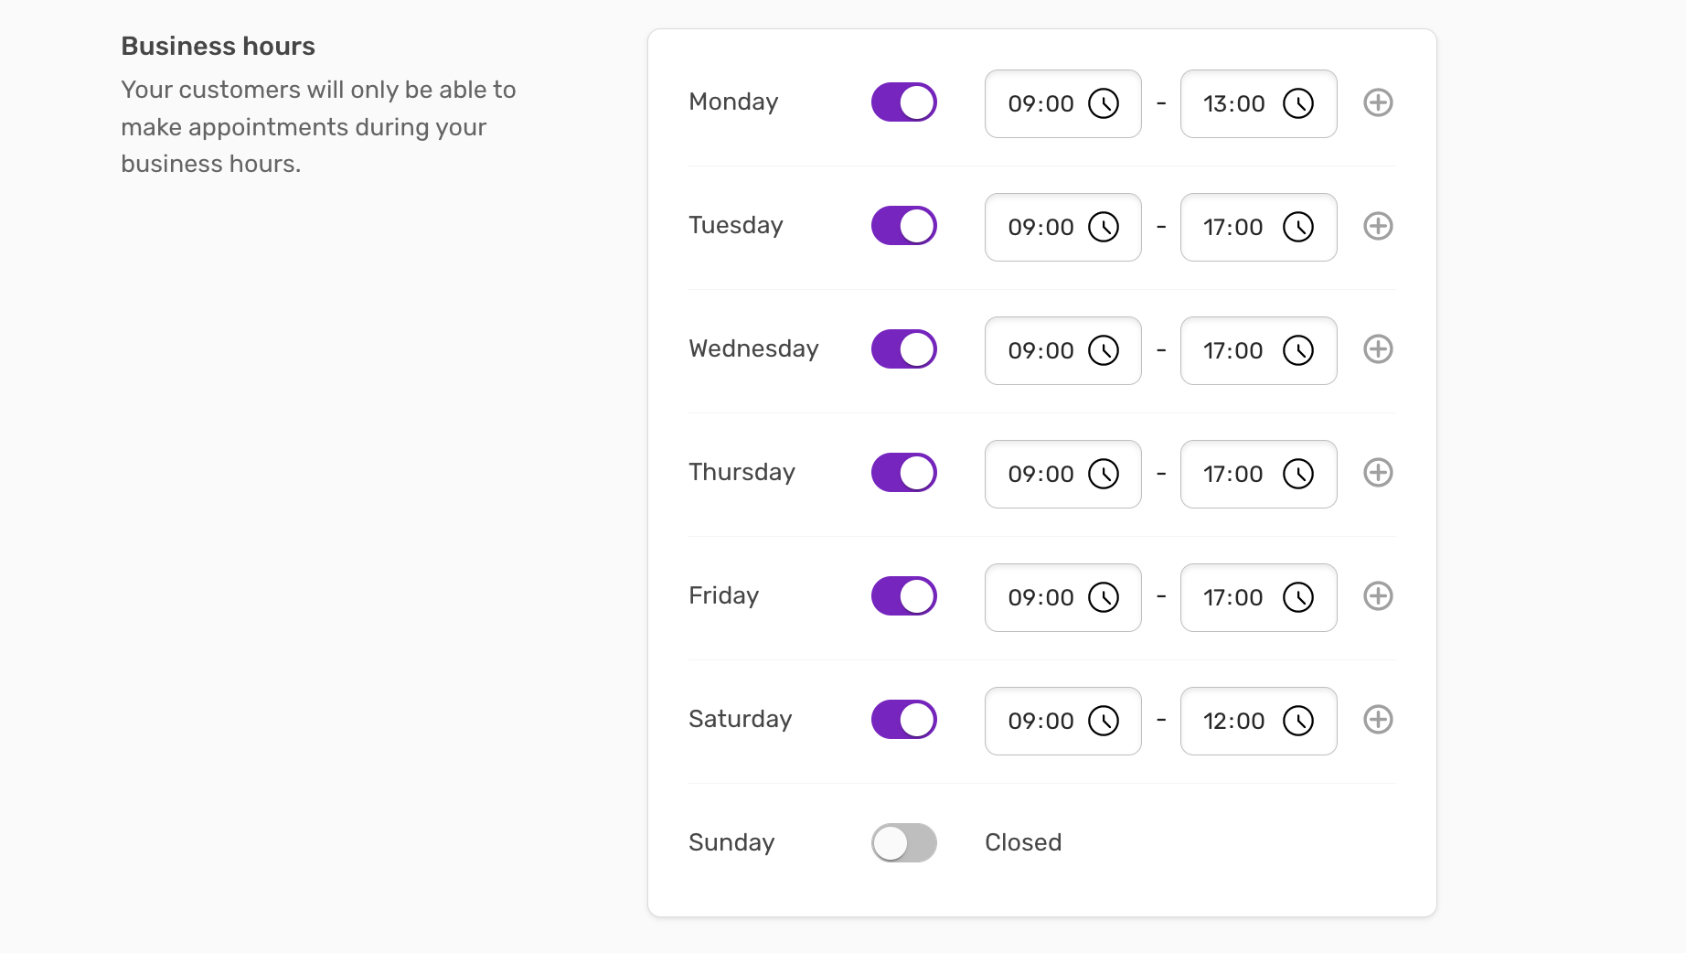Add another time slot for Monday
The height and width of the screenshot is (953, 1686).
1378,102
